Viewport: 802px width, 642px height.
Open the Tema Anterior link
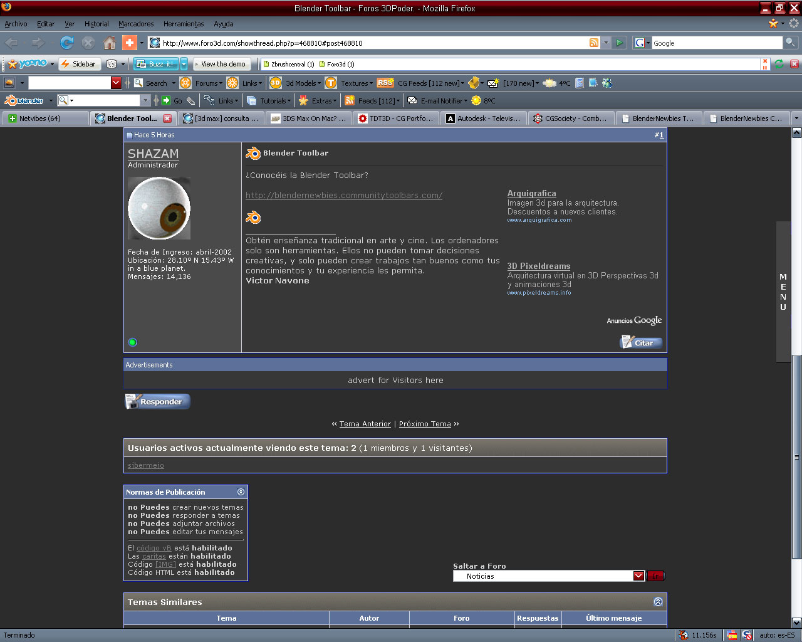365,424
